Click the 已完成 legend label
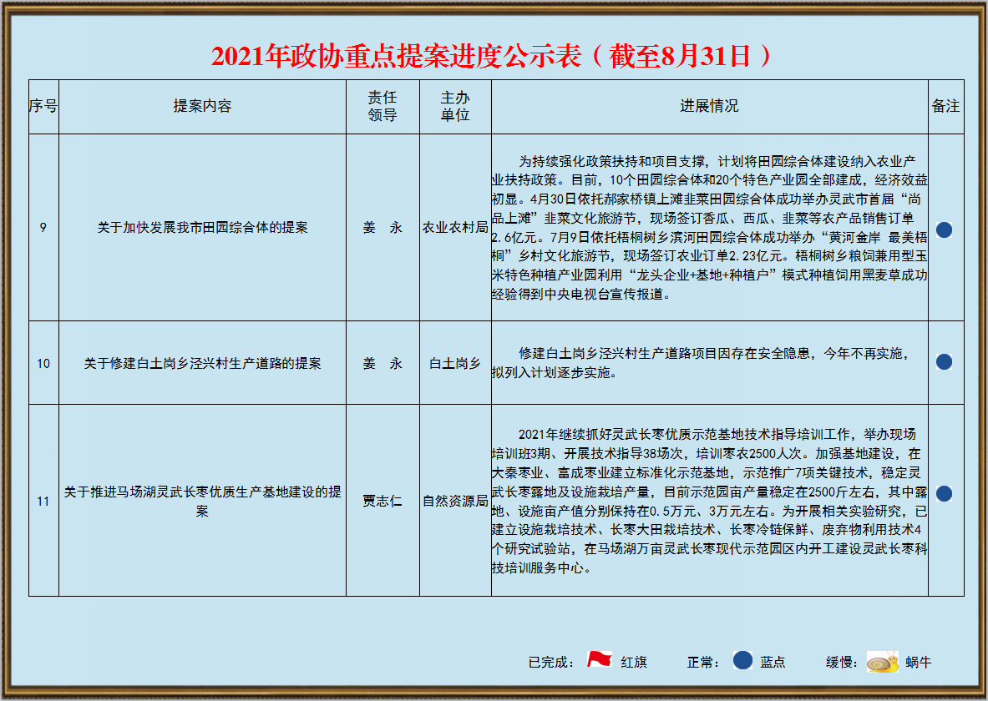Viewport: 988px width, 701px height. pos(550,663)
